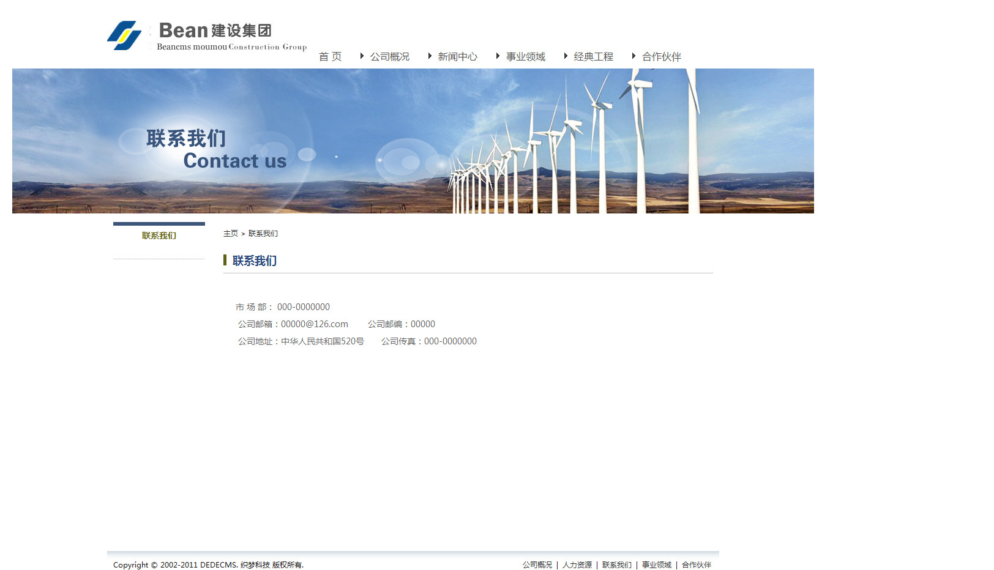This screenshot has width=994, height=570.
Task: Open 事业领域 link in the footer
Action: [656, 565]
